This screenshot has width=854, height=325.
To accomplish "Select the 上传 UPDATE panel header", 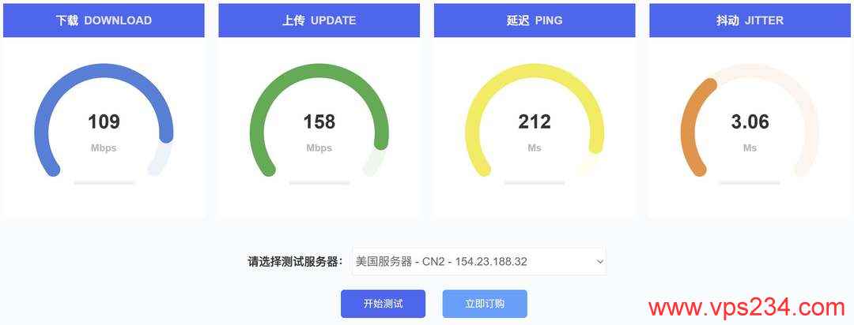I will point(319,21).
